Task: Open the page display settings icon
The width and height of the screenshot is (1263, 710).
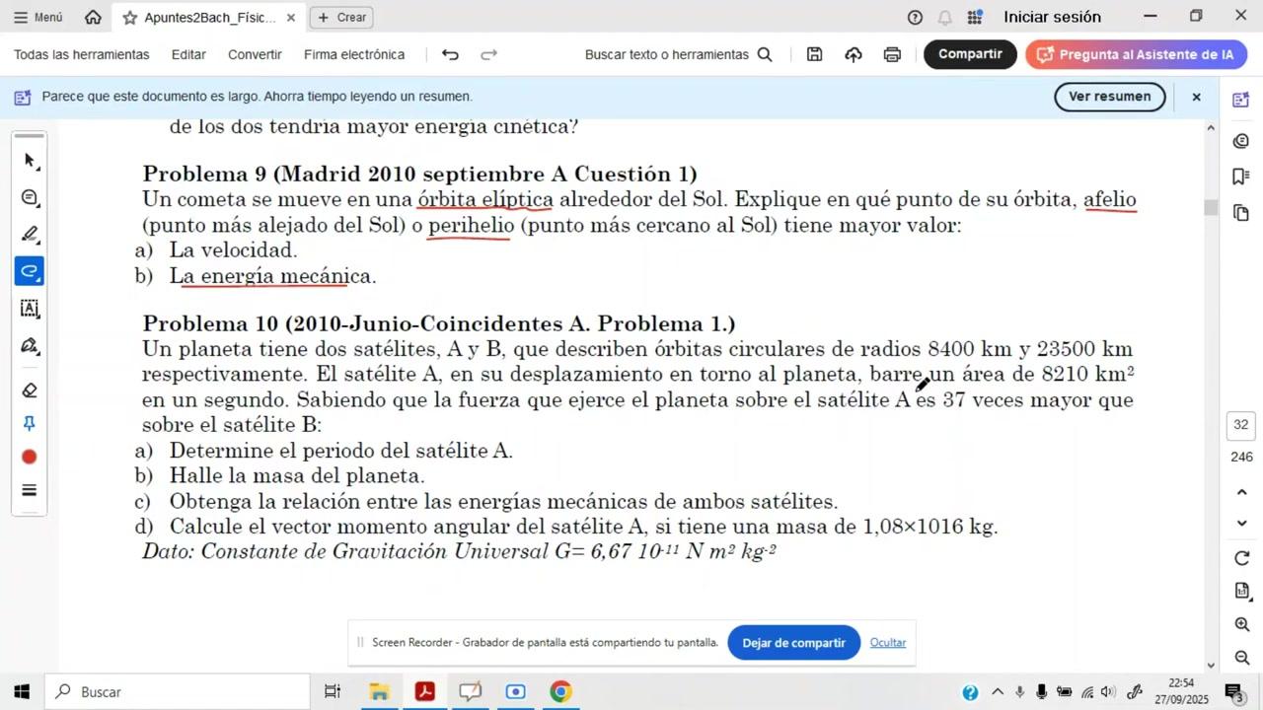Action: pos(1242,591)
